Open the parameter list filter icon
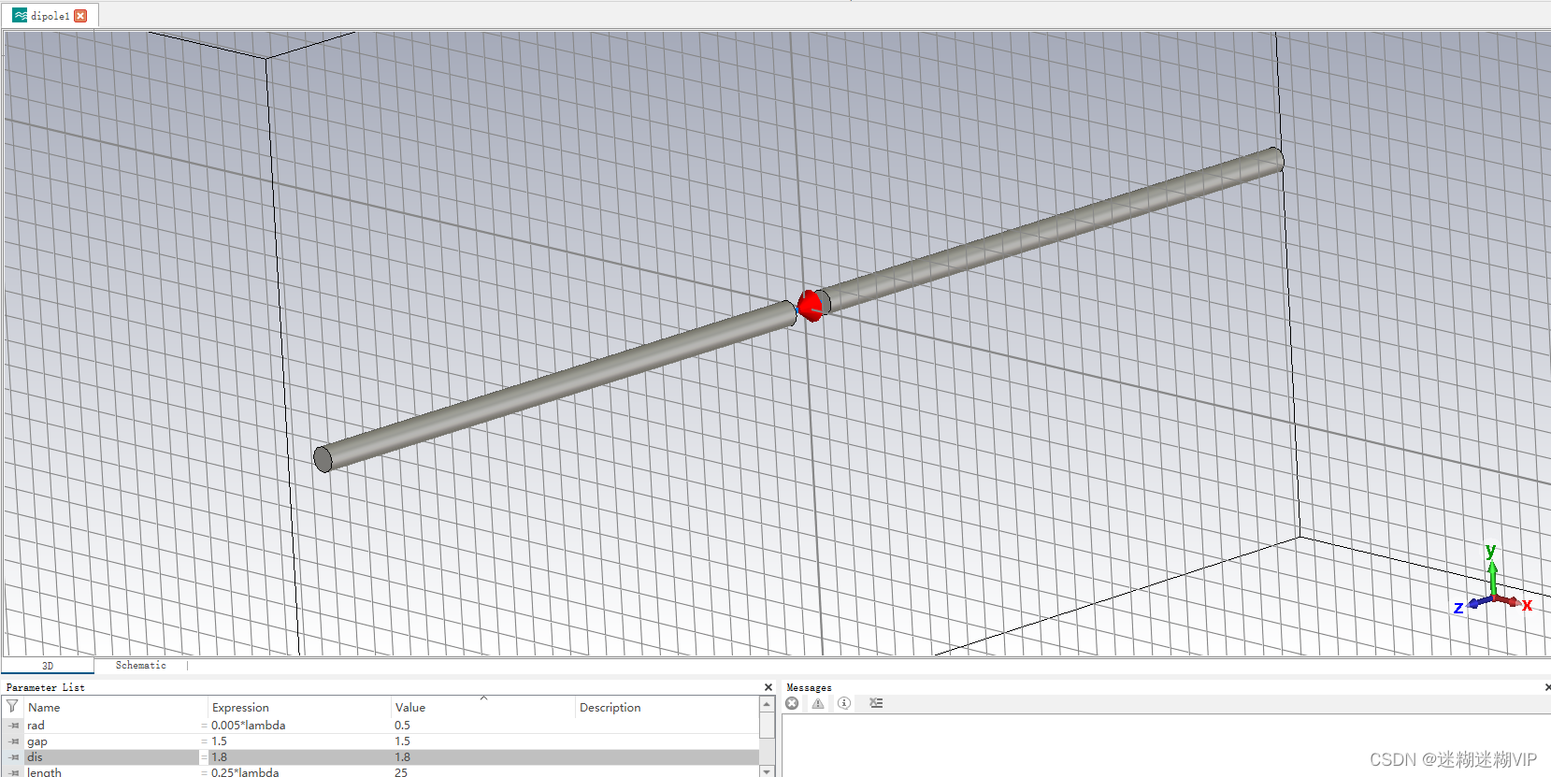 12,707
